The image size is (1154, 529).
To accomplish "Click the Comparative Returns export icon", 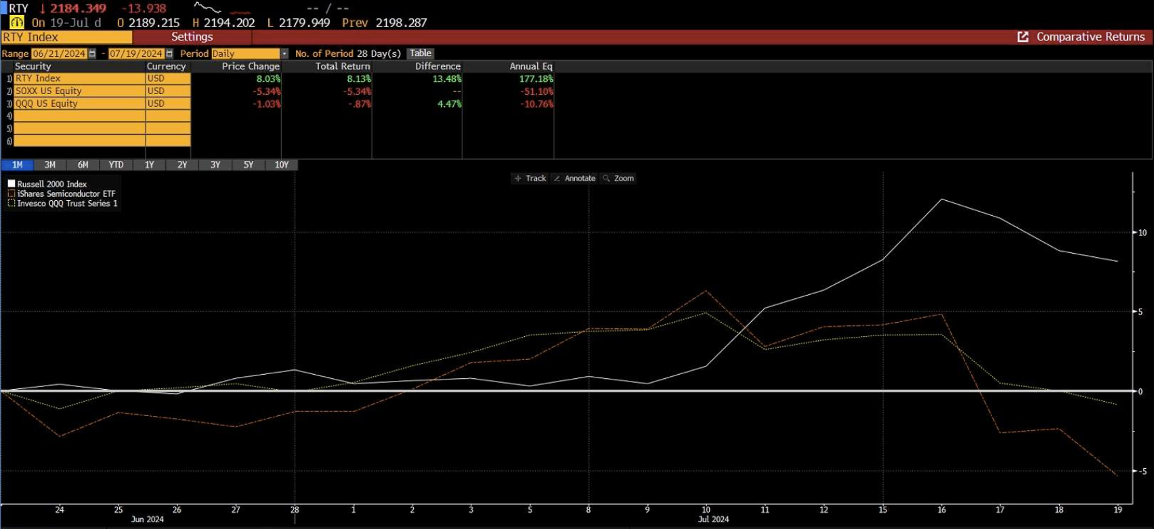I will [1023, 37].
